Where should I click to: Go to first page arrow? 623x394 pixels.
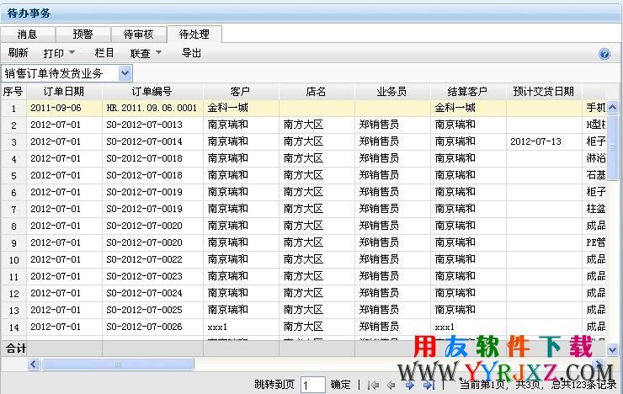pyautogui.click(x=373, y=385)
